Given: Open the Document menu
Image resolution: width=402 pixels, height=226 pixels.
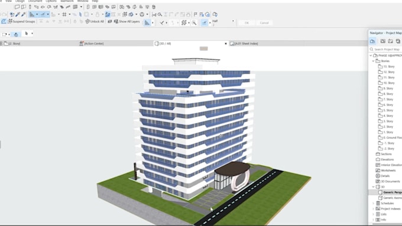Looking at the screenshot, I should [x=35, y=1].
